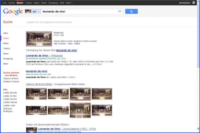
Task: Filter results by Letzte Woche
Action: click(10, 99)
